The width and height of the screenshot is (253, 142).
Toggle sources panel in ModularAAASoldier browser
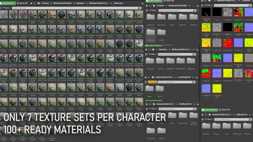(147, 10)
